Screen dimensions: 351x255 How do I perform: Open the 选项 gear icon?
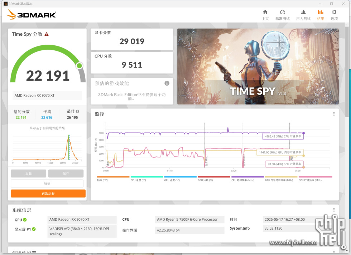click(334, 12)
